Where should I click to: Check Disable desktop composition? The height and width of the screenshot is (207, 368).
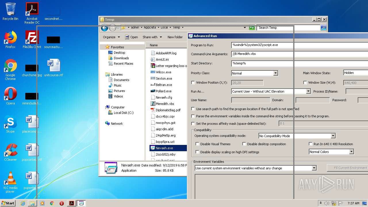coord(244,144)
